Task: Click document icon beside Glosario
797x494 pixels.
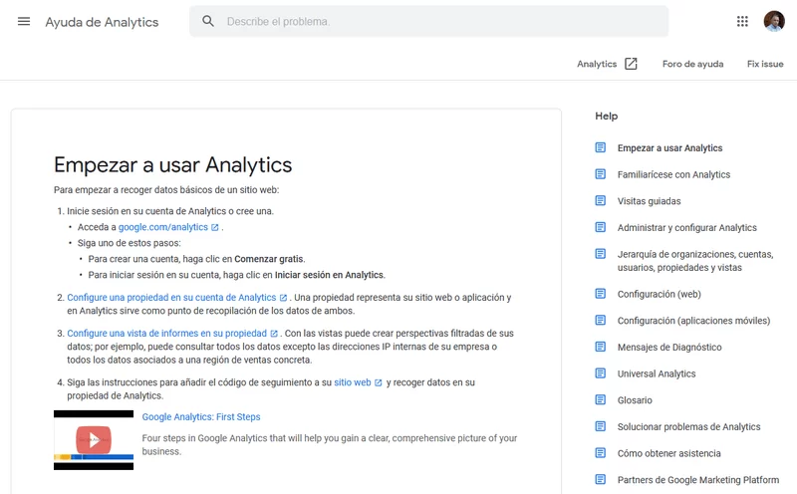Action: (x=601, y=399)
